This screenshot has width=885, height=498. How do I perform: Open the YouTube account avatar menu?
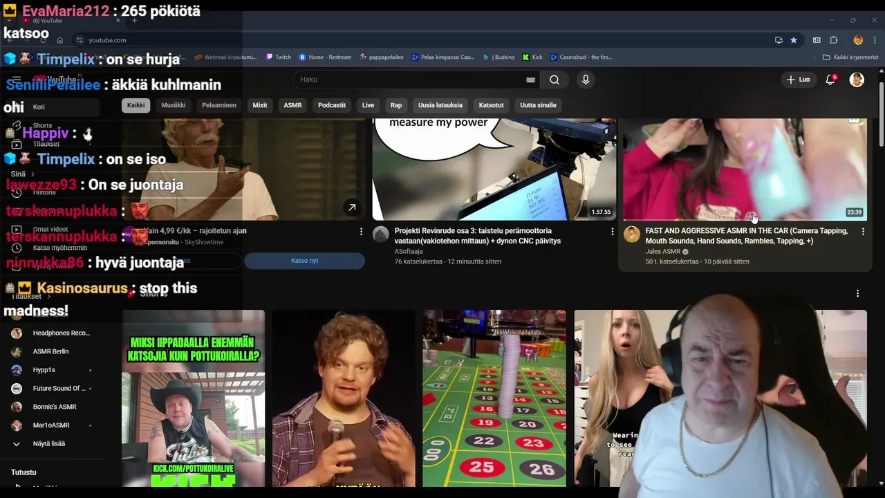point(857,80)
